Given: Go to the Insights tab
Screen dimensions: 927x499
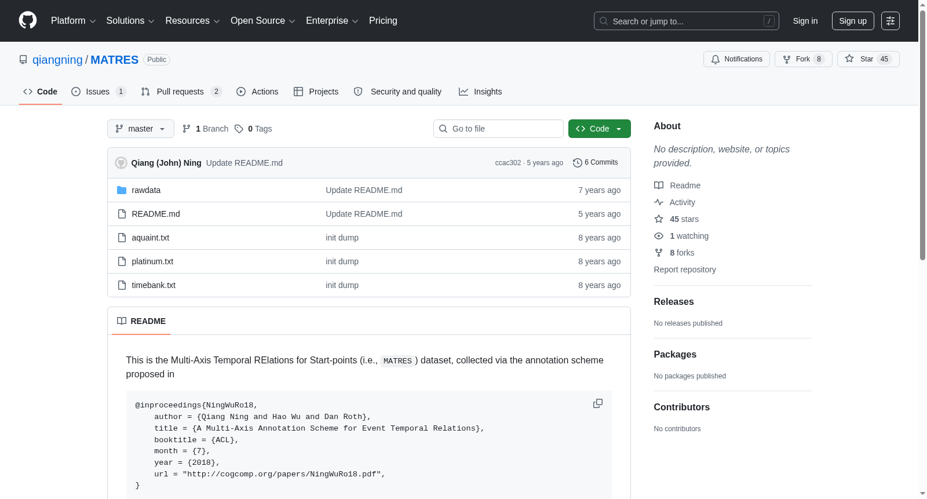Looking at the screenshot, I should pos(480,92).
